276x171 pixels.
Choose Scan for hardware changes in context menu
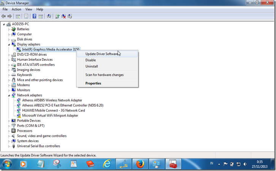[107, 75]
